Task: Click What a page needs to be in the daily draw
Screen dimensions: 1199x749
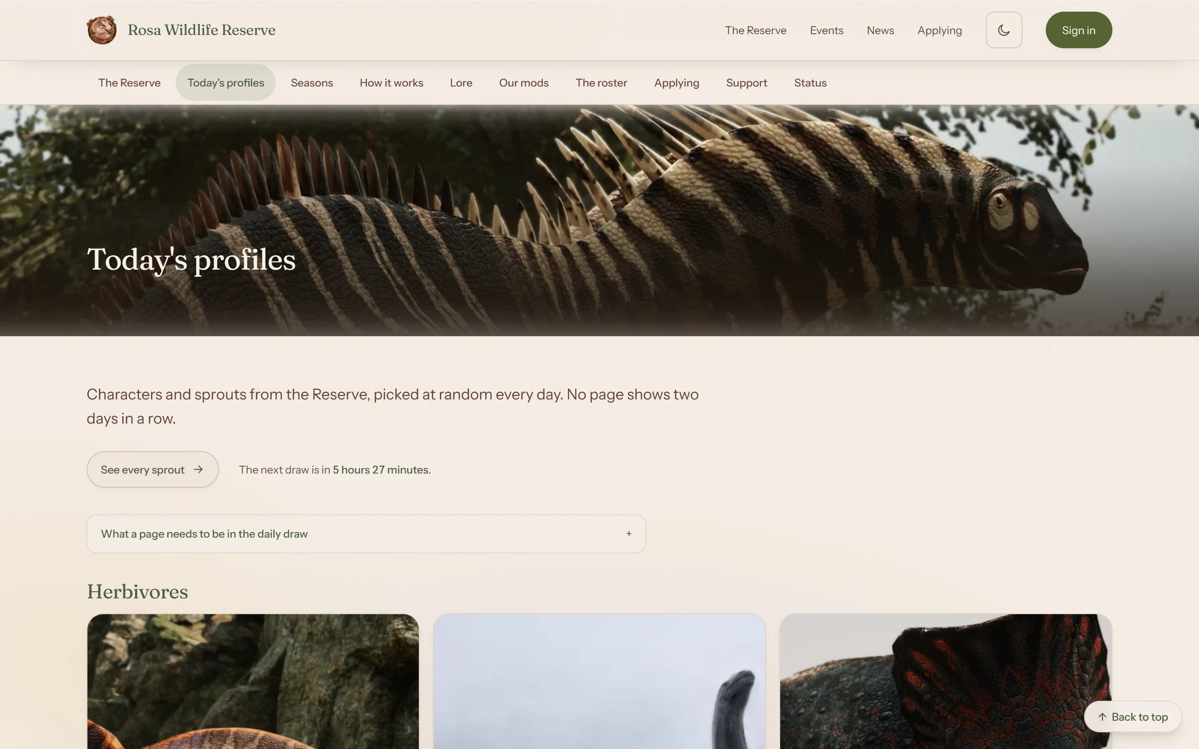Action: click(x=366, y=533)
